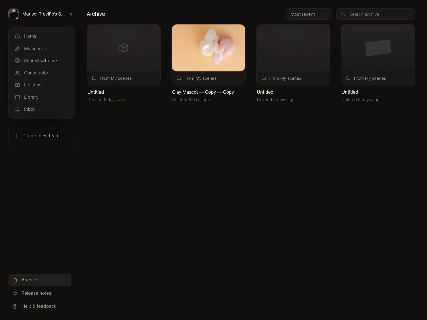Click the sort dropdown chevron arrow
Viewport: 427px width, 320px height.
pyautogui.click(x=326, y=14)
